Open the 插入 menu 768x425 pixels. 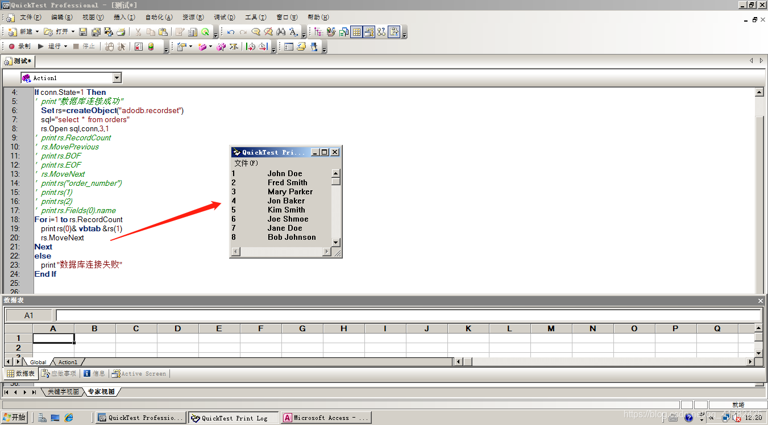tap(124, 18)
